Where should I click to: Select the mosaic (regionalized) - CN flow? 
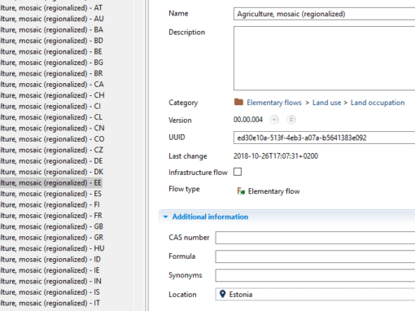tap(52, 128)
